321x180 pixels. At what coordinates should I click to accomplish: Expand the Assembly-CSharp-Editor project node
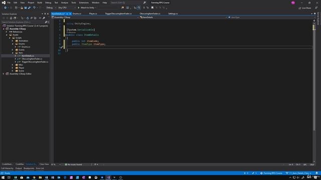(4, 74)
